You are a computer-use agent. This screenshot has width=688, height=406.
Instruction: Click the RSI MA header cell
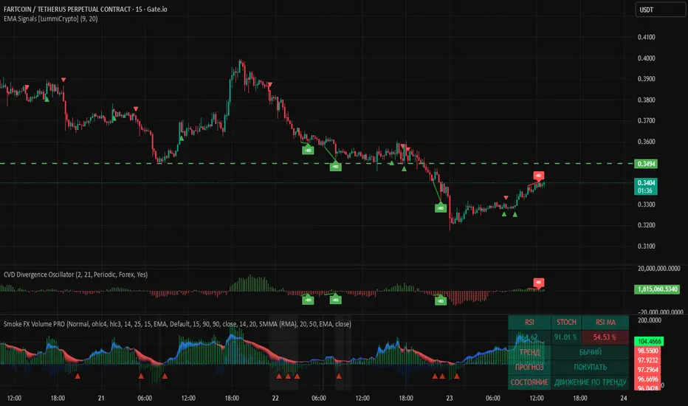click(x=605, y=322)
